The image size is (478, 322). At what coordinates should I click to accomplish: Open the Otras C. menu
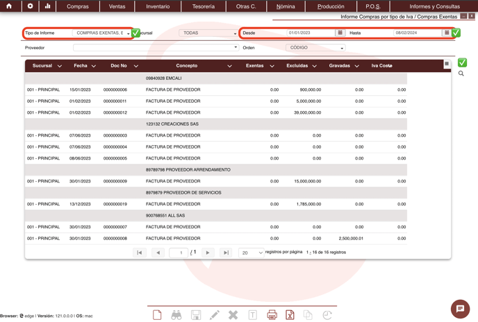(x=246, y=6)
